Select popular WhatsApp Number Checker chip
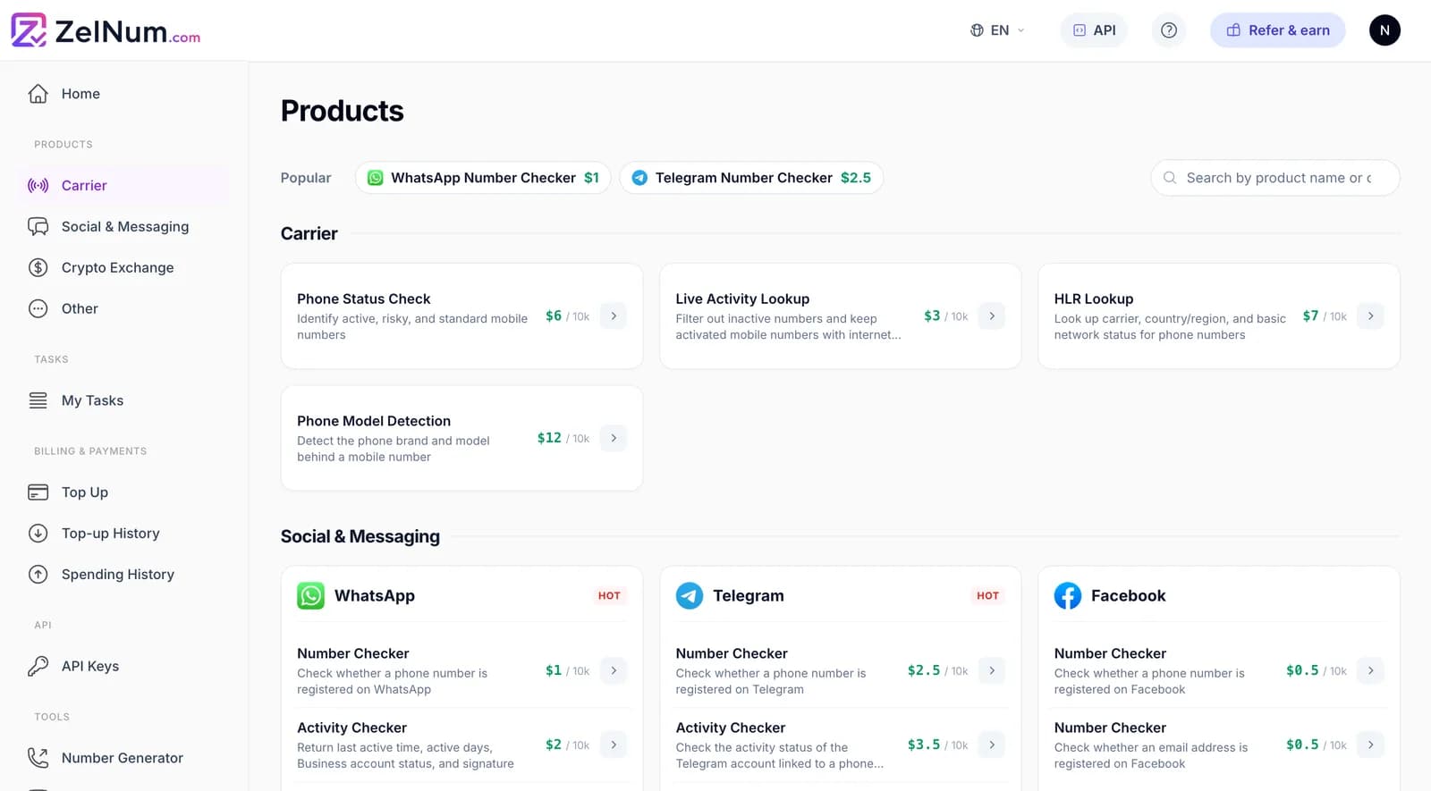Screen dimensions: 1431x791 pyautogui.click(x=483, y=178)
